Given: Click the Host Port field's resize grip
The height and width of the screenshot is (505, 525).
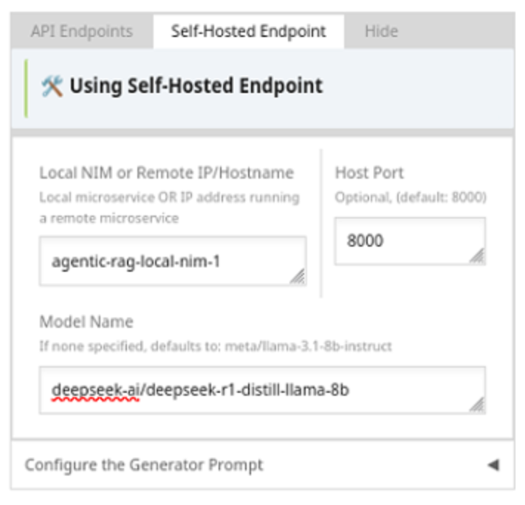Looking at the screenshot, I should coord(477,255).
